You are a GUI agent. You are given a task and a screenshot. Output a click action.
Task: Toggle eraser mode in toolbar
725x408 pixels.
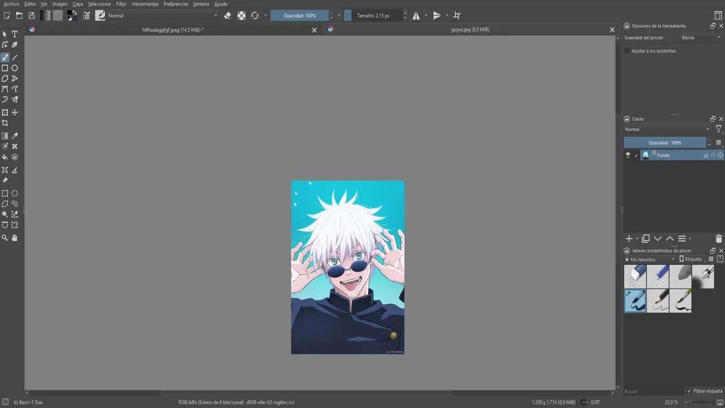pos(228,16)
